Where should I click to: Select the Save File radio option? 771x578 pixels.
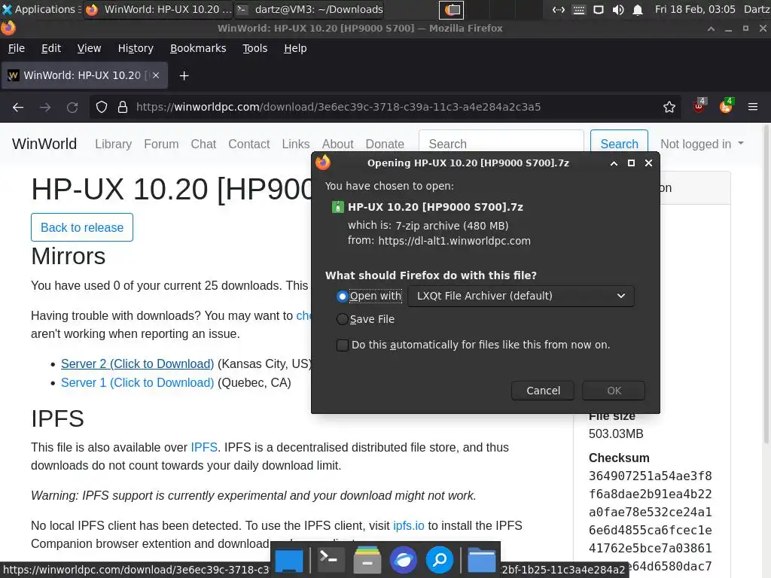343,319
